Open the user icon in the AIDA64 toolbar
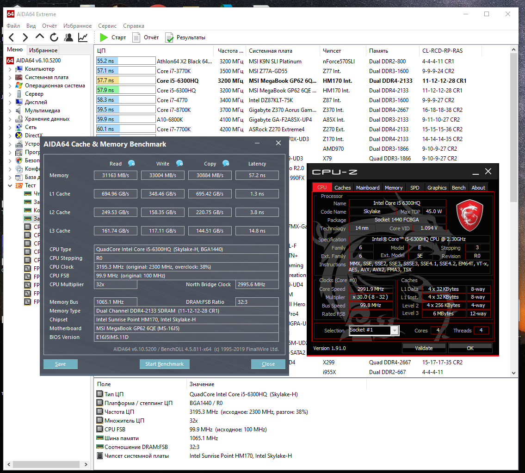Screen dimensions: 525x473 [x=68, y=37]
